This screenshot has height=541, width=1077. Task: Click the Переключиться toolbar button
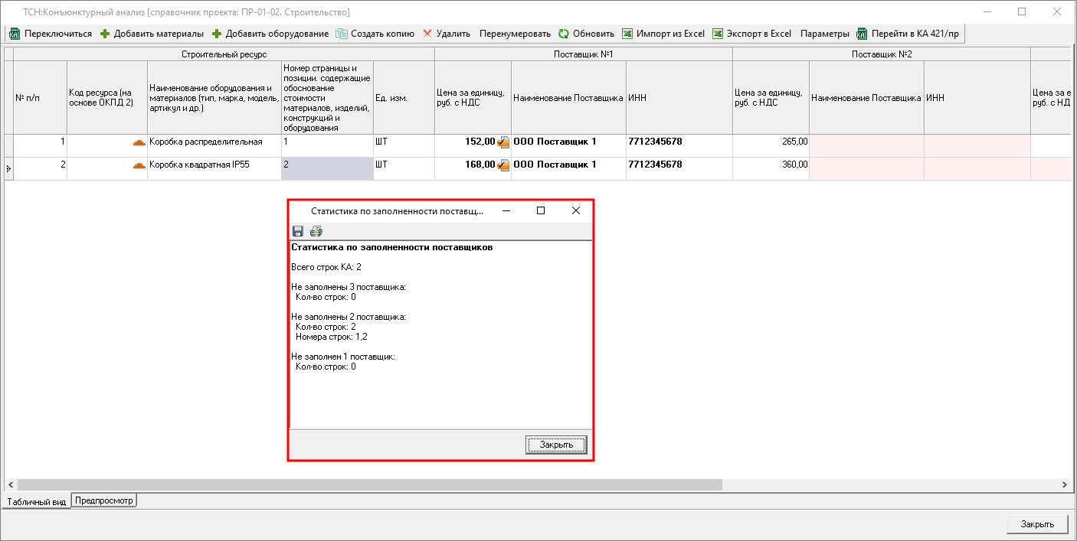coord(51,34)
